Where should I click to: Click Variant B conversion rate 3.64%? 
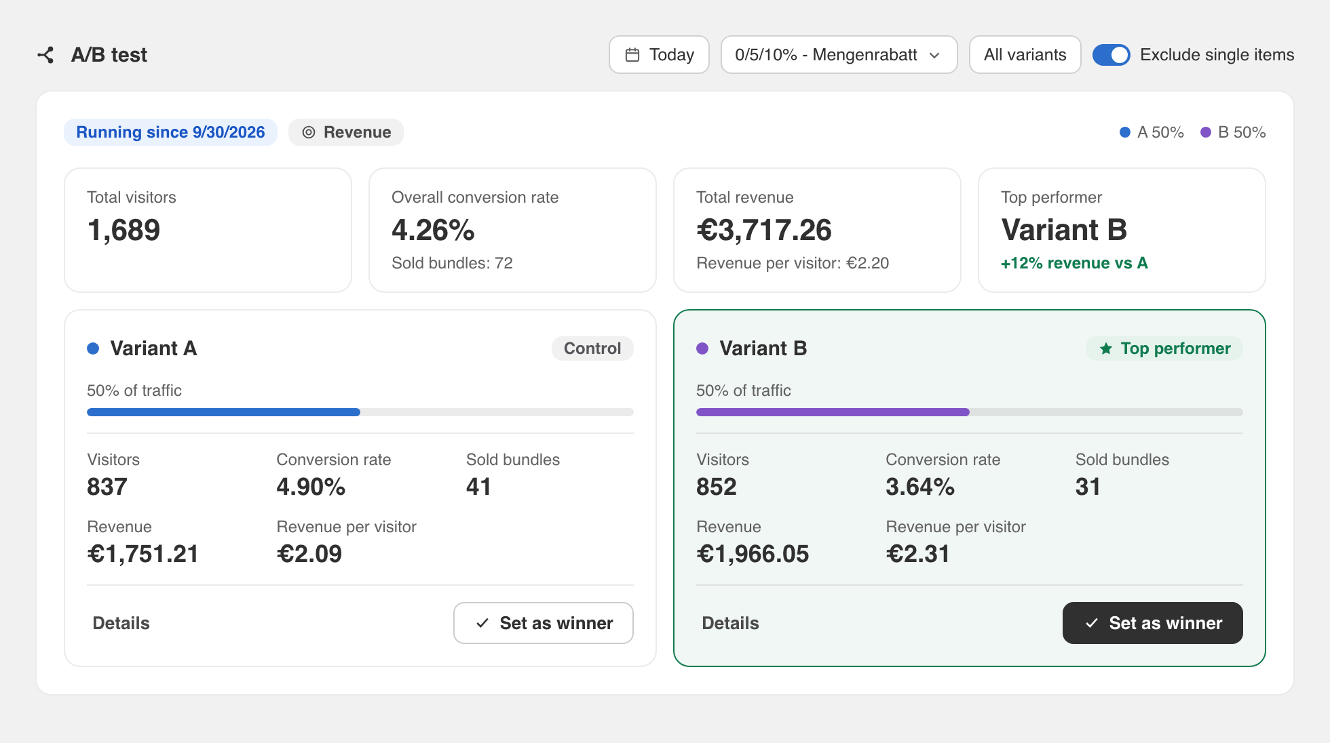(x=920, y=487)
